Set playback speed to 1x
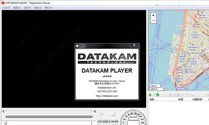 pyautogui.click(x=106, y=122)
